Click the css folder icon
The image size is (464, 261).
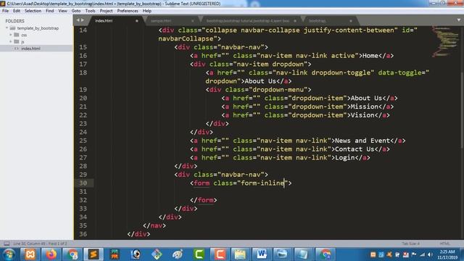tap(17, 35)
